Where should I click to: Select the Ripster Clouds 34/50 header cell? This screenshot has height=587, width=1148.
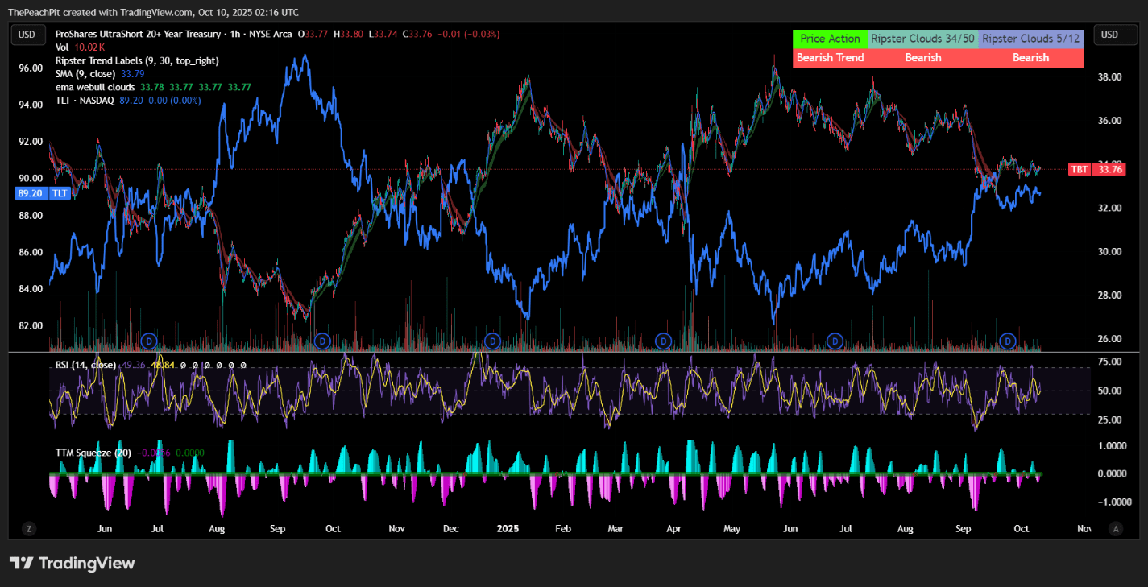pos(923,39)
